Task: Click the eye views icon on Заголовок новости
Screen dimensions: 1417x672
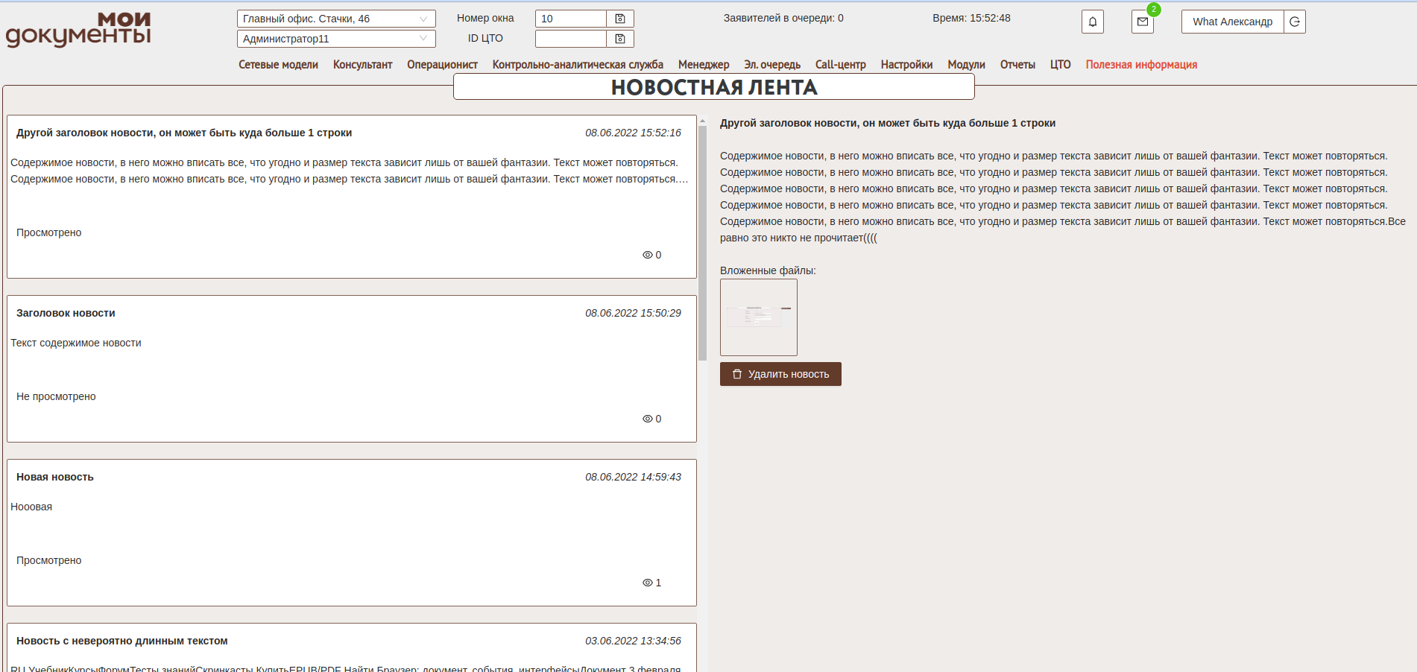Action: coord(647,419)
